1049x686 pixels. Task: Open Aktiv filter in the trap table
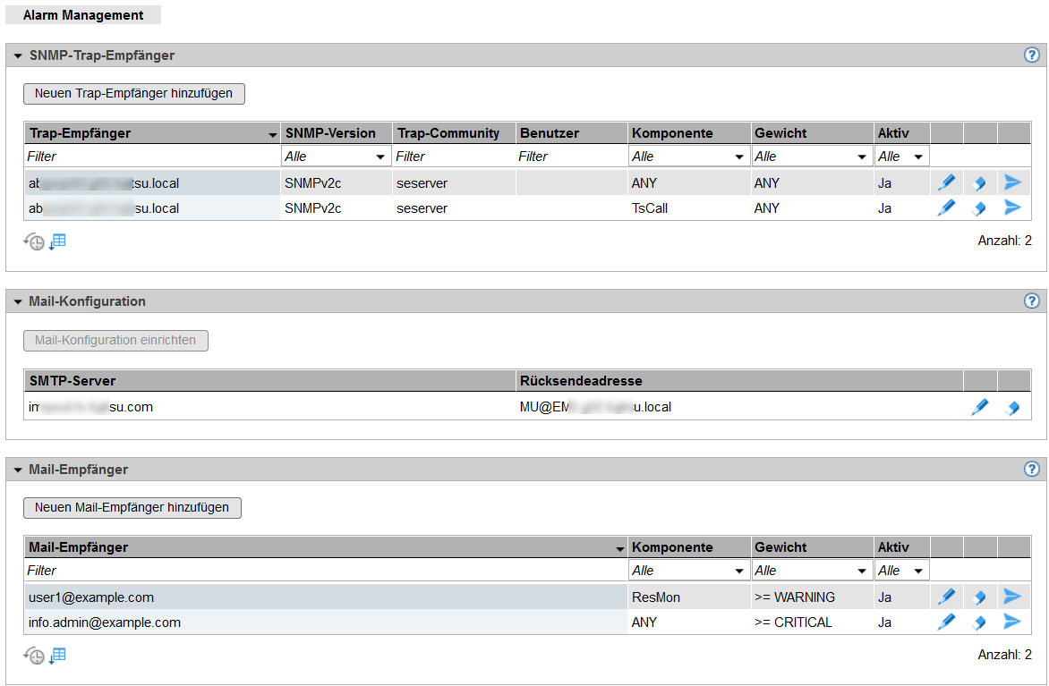901,157
